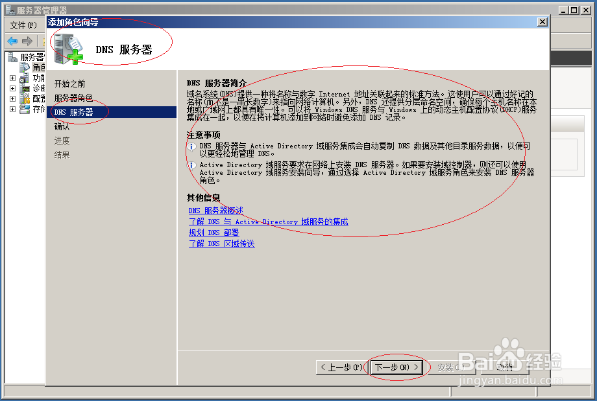Click the 功能 node icon

(23, 78)
